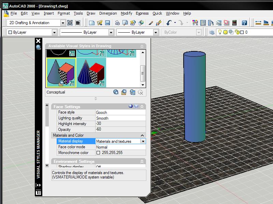
Task: Click the Workspace Settings gear icon
Action: click(x=70, y=23)
